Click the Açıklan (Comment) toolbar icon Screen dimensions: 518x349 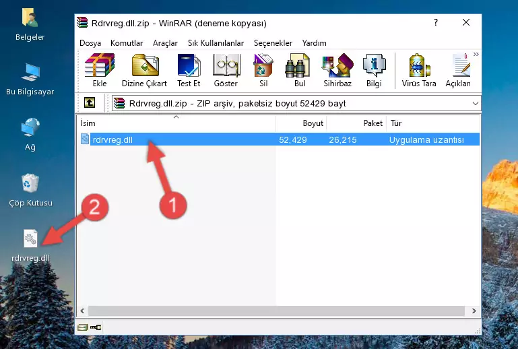point(458,70)
